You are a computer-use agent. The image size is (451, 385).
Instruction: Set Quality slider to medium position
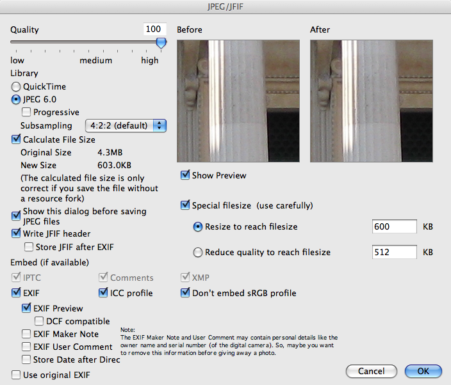coord(88,42)
